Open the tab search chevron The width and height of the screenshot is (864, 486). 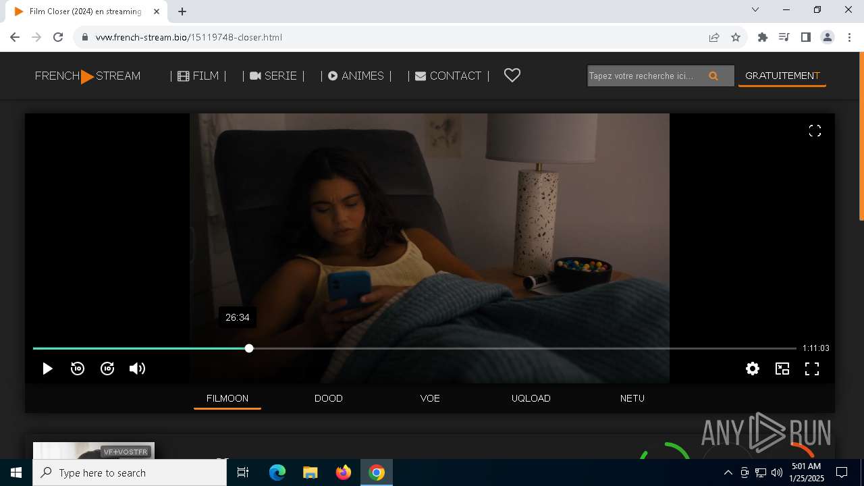[x=755, y=9]
